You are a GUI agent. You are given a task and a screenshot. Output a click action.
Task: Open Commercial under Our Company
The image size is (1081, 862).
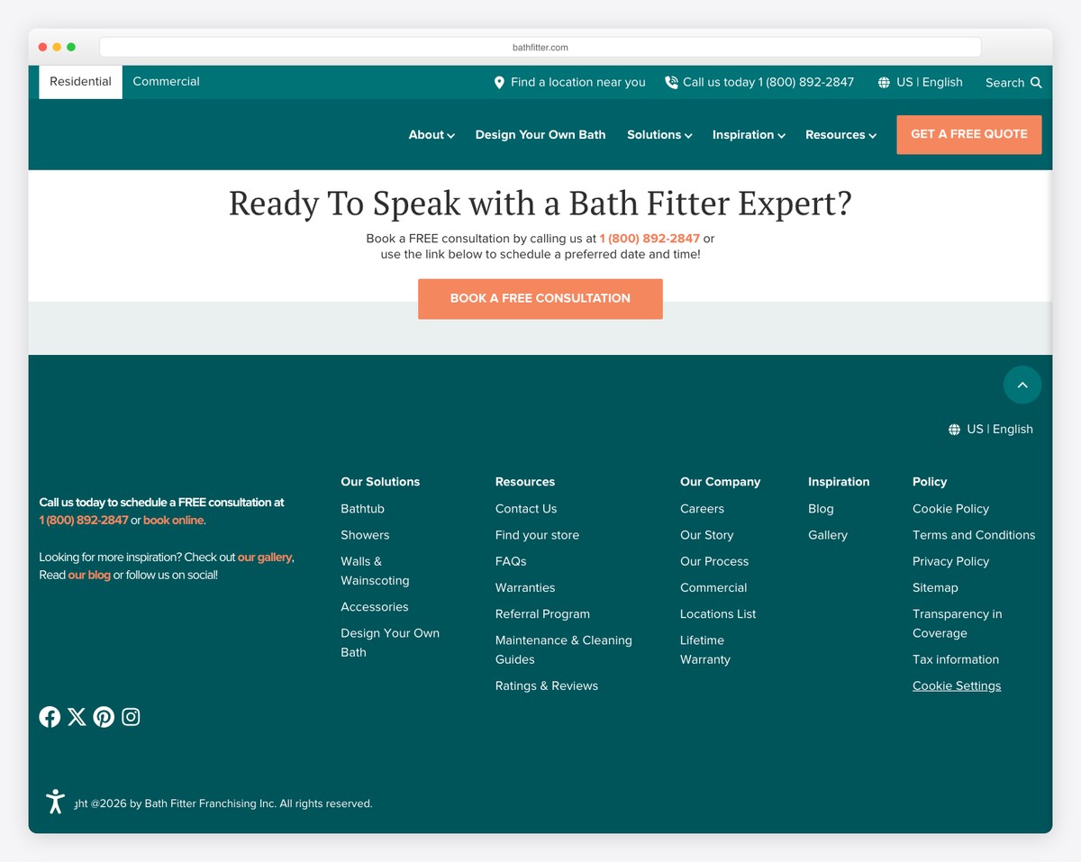[713, 587]
